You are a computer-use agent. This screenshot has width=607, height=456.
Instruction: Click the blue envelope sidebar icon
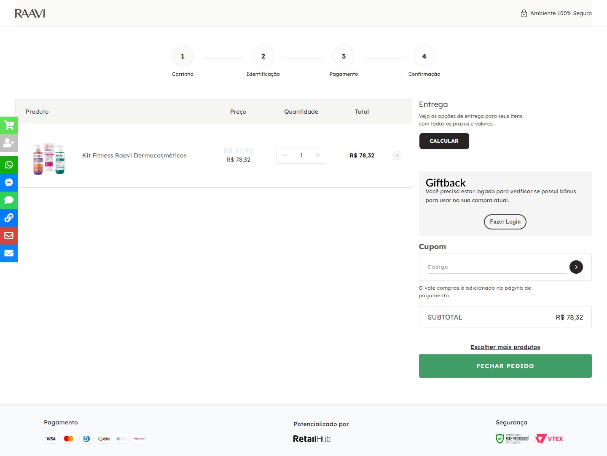click(9, 253)
